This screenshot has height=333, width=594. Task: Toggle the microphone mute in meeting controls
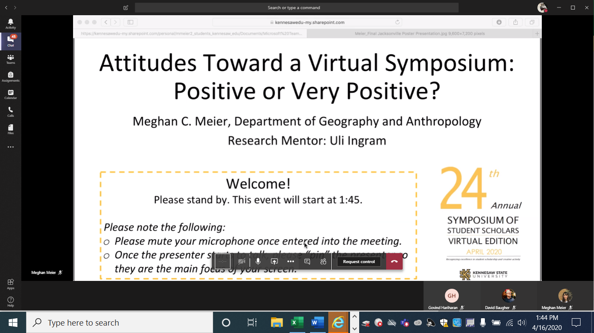(x=258, y=262)
